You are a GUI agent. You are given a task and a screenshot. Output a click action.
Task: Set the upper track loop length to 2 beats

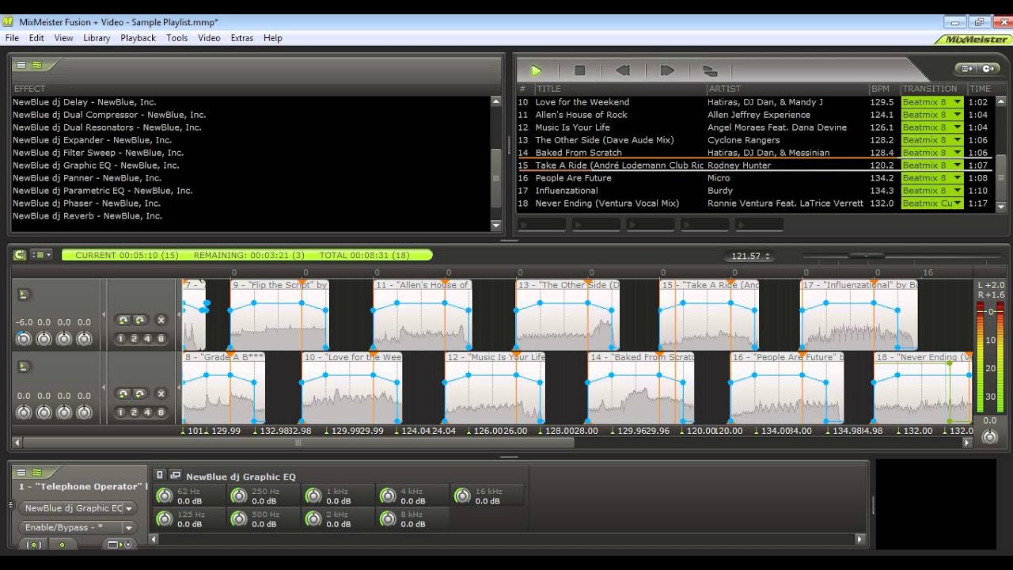(x=135, y=339)
